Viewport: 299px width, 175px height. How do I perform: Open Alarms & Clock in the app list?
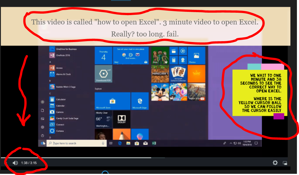point(60,74)
